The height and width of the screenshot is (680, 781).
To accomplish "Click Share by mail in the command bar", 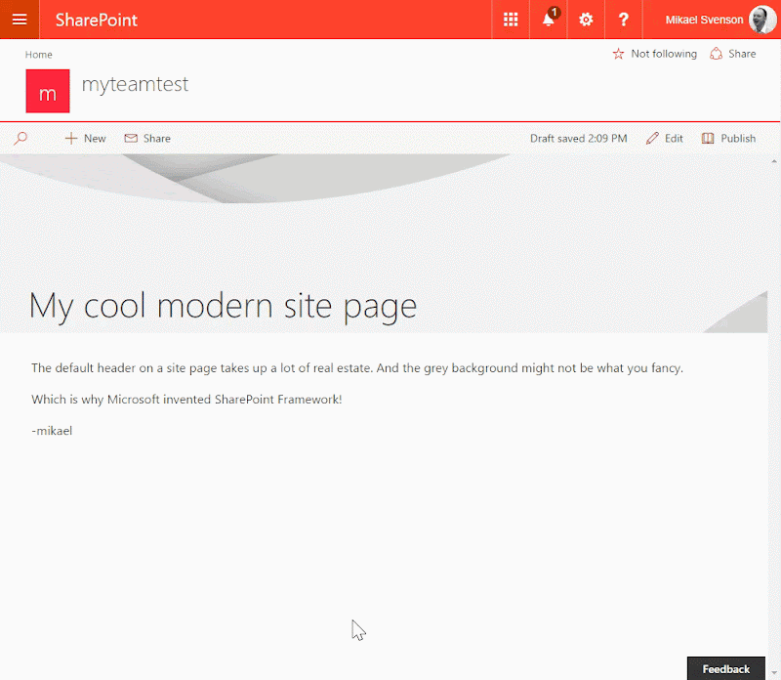I will pos(147,138).
